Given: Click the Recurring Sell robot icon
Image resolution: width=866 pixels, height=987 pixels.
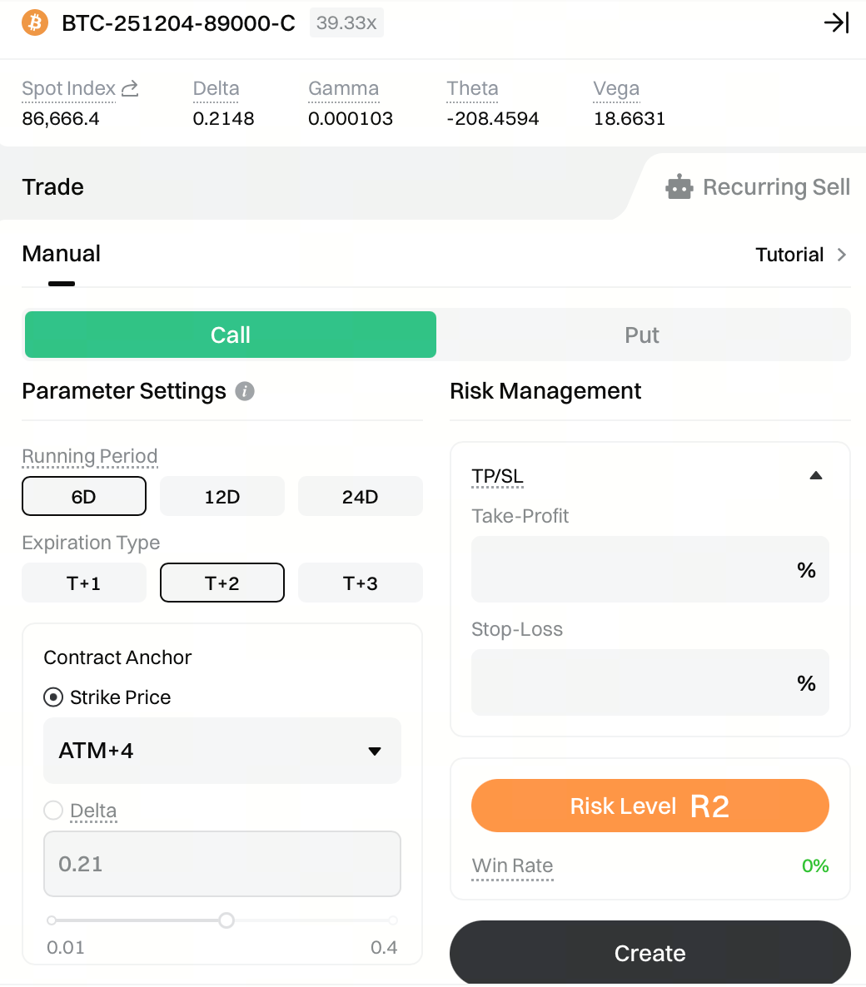Looking at the screenshot, I should (679, 187).
